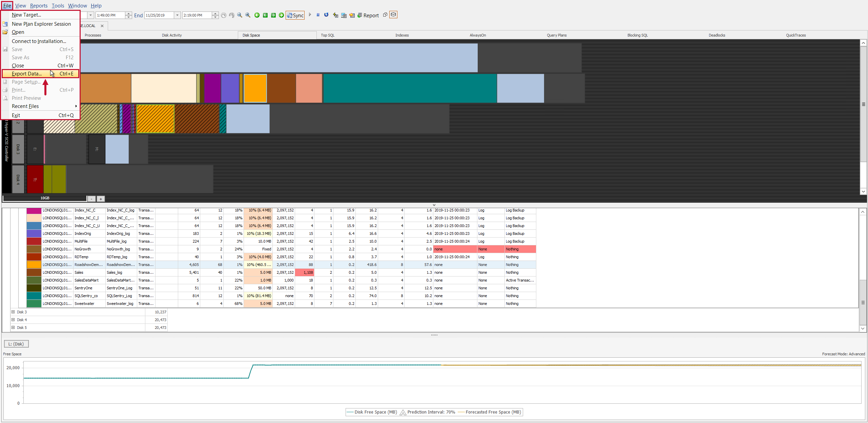The width and height of the screenshot is (868, 423).
Task: Open the End date dropdown
Action: point(177,15)
